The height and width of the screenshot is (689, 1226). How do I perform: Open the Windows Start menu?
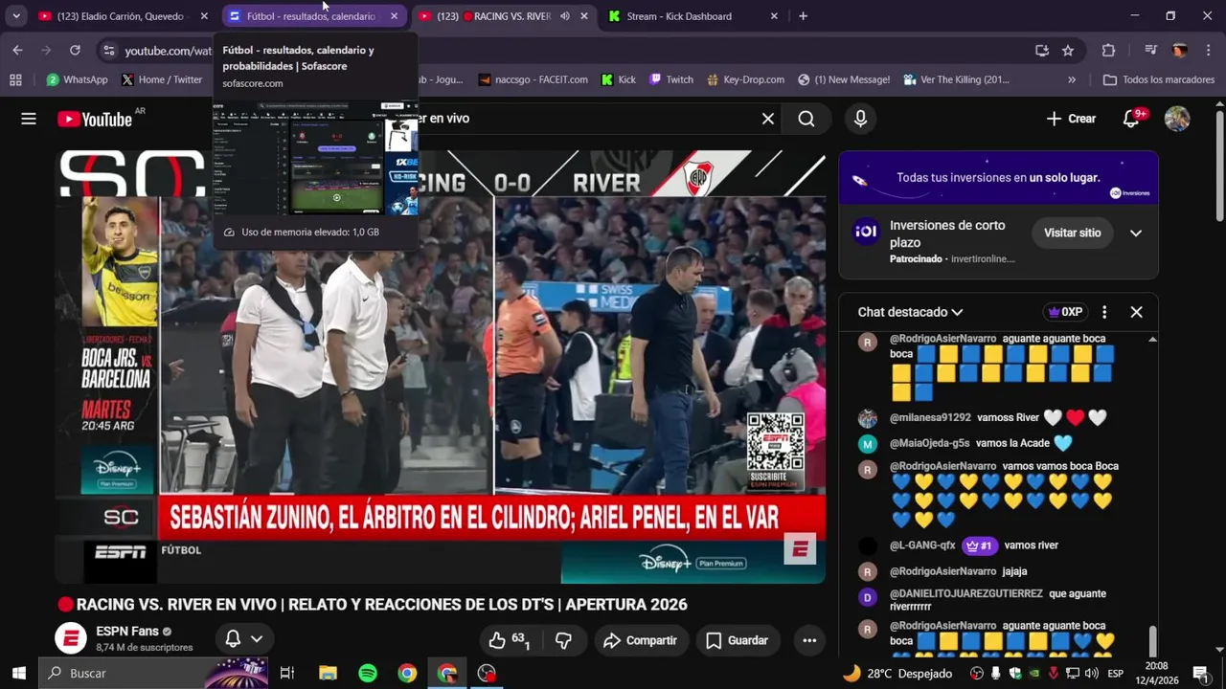click(x=18, y=673)
